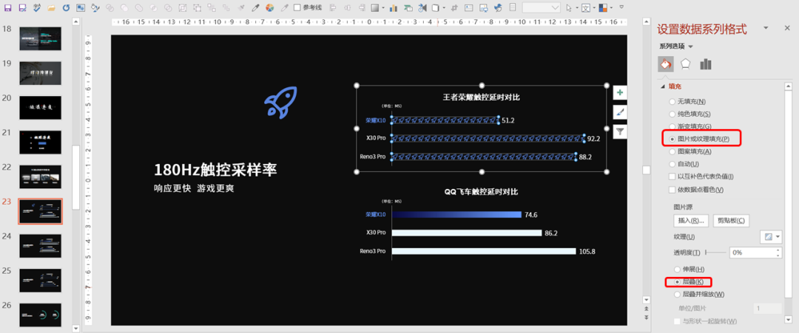Click the 剪贴板(C) clipboard button
This screenshot has width=799, height=333.
point(731,221)
